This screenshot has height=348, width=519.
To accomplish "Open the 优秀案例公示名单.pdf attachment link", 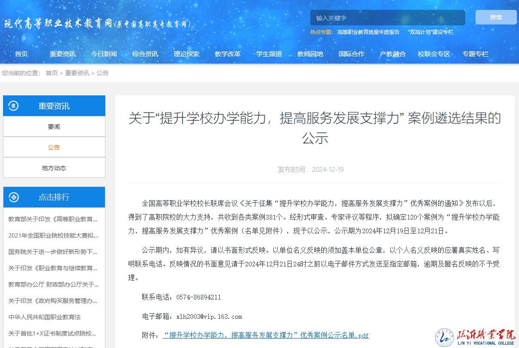I will coord(266,335).
